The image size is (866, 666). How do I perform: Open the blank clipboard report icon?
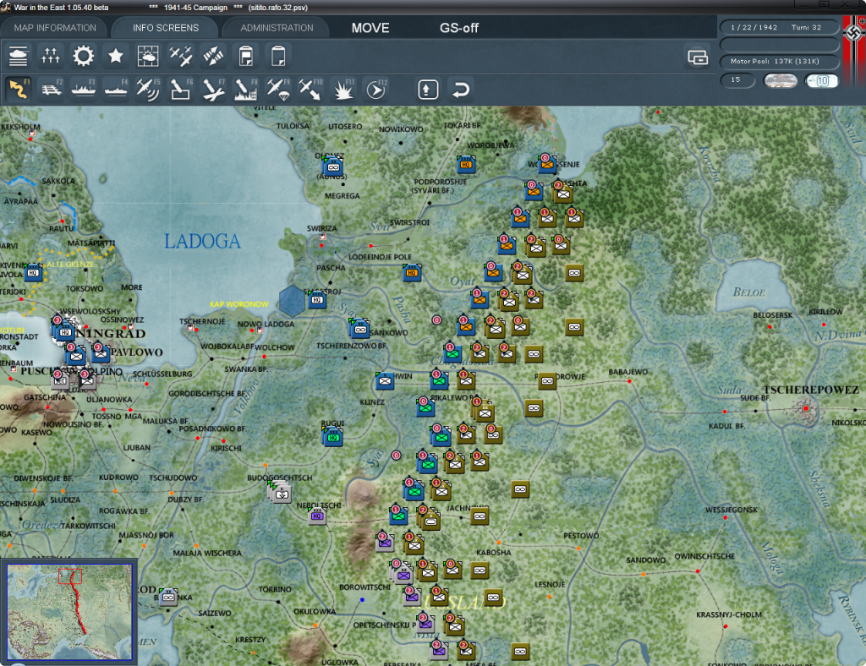tap(278, 57)
